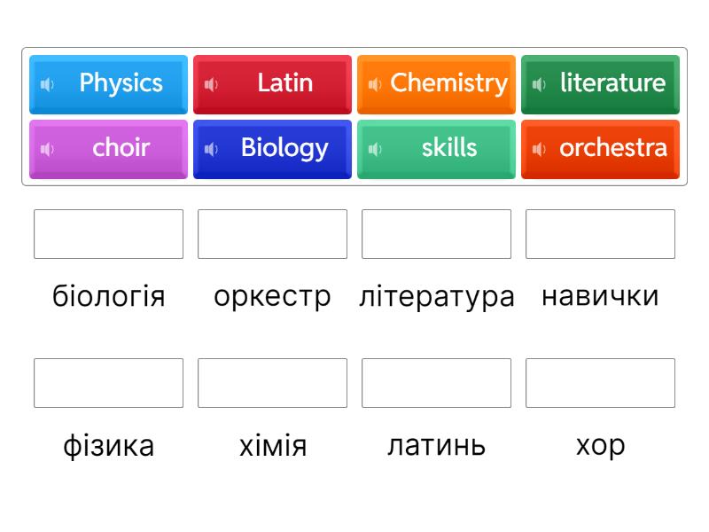Select the orange Chemistry word tile

point(448,83)
